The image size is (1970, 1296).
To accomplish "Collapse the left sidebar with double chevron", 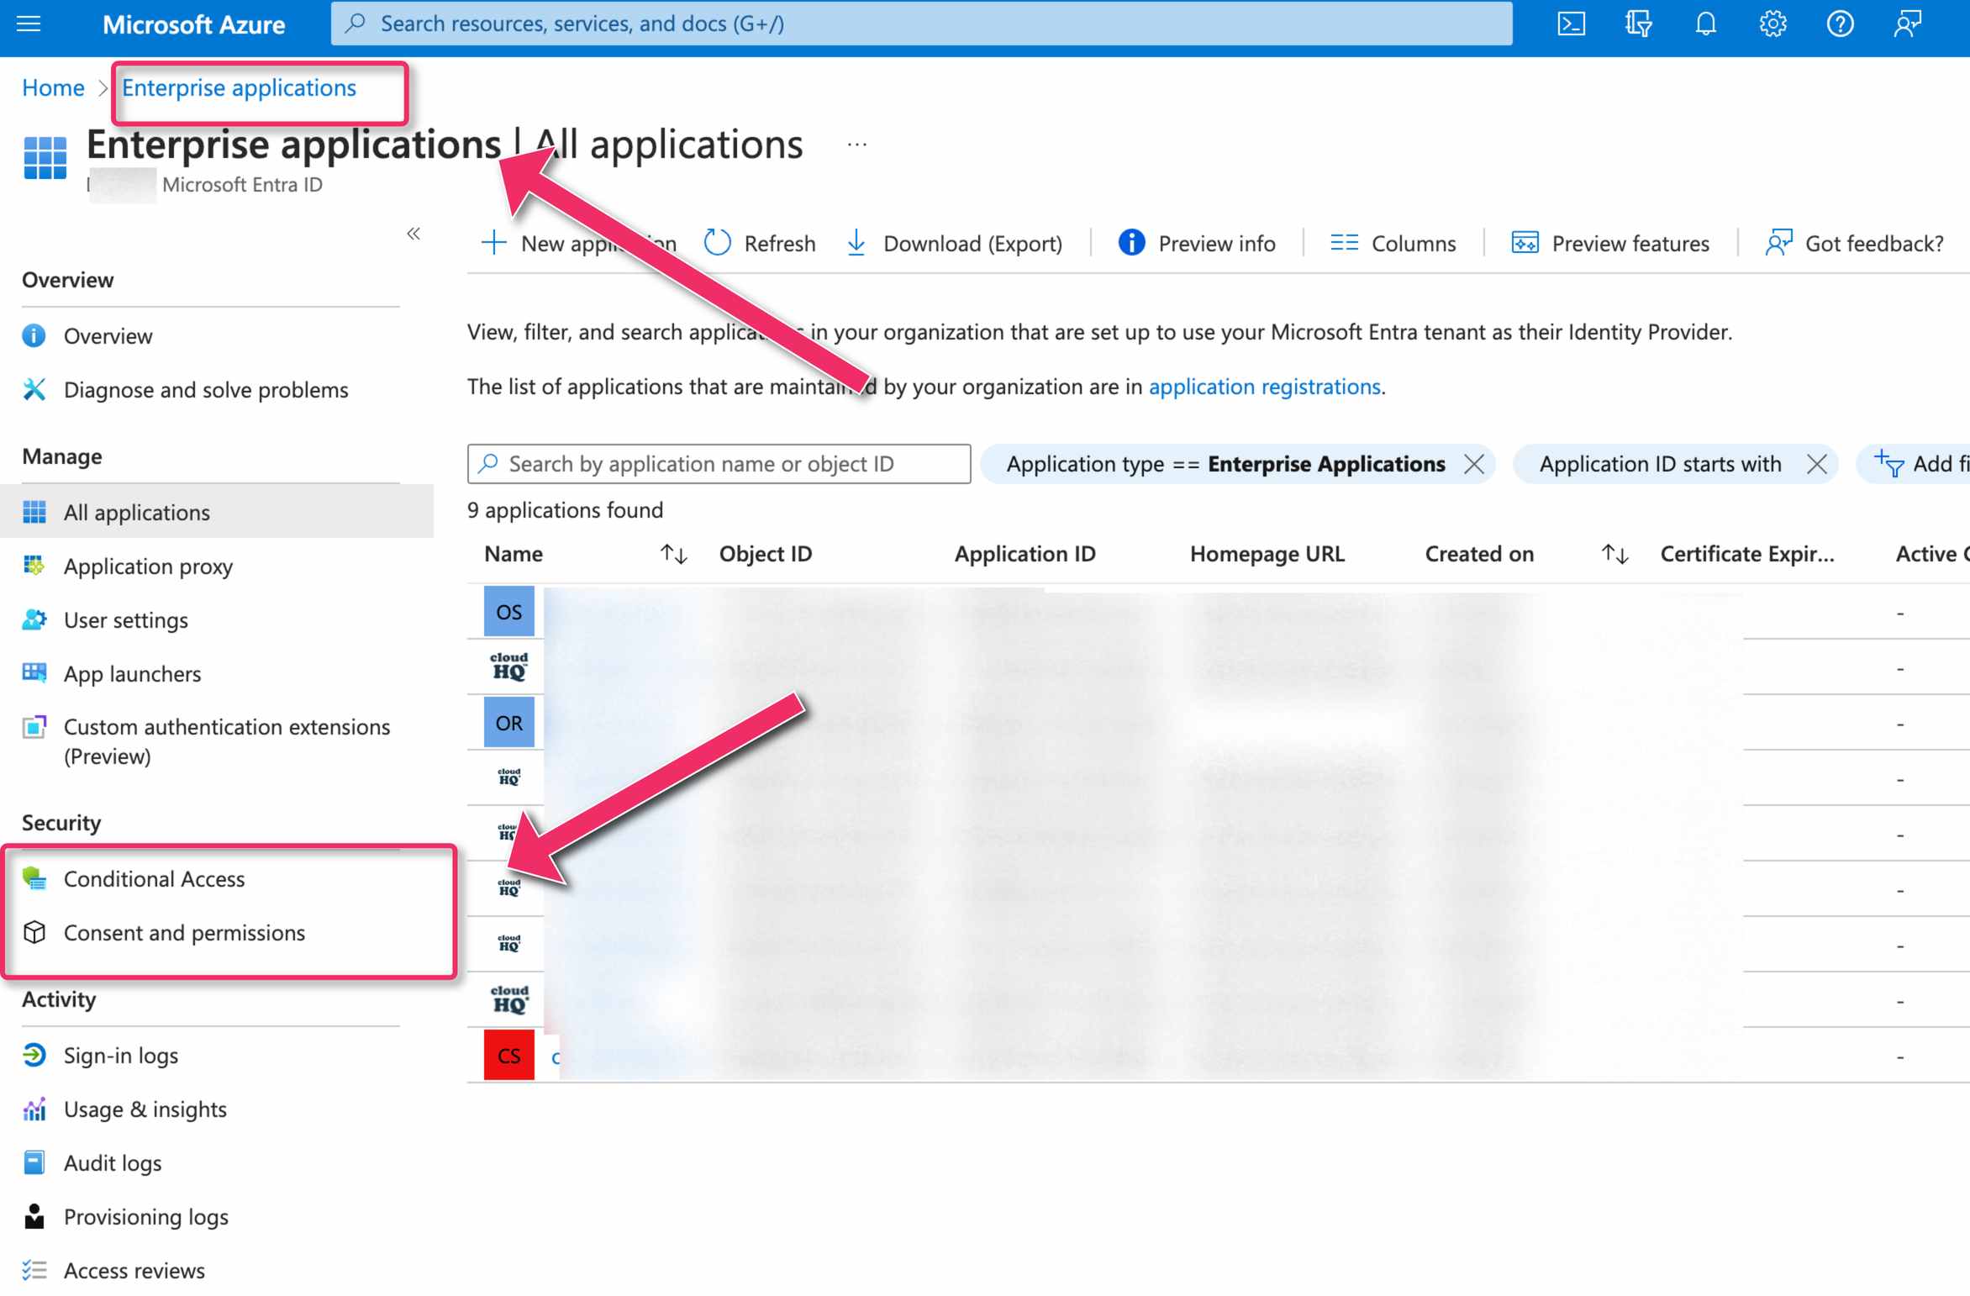I will click(413, 234).
